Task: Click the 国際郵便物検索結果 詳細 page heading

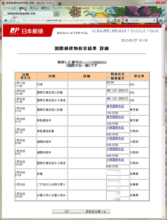Action: coord(82,49)
